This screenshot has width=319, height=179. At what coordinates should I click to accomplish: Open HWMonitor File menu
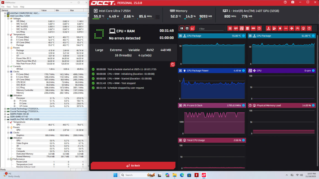point(3,7)
